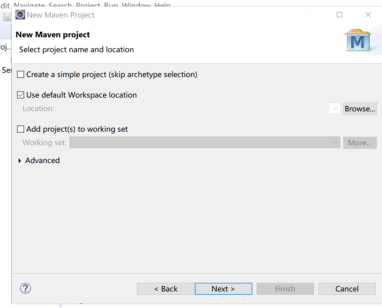Open the Run menu in Eclipse
This screenshot has width=382, height=308.
pyautogui.click(x=111, y=5)
